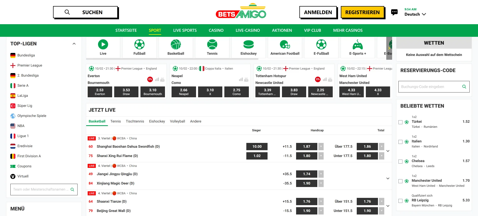Open NBA USA flag icon
This screenshot has width=478, height=216.
pos(13,126)
